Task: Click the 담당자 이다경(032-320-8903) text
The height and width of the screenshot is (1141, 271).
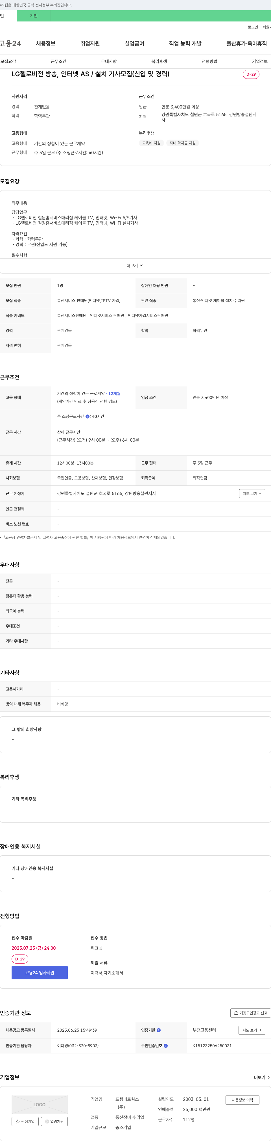Action: [x=78, y=1046]
